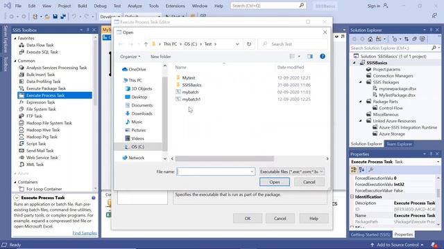Collapse SSIS Packages tree node
This screenshot has width=444, height=249.
tap(361, 82)
